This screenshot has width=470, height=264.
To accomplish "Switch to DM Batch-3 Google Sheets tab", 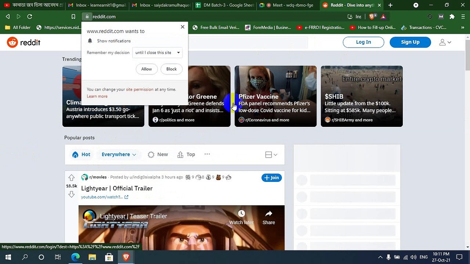I will pos(224,5).
